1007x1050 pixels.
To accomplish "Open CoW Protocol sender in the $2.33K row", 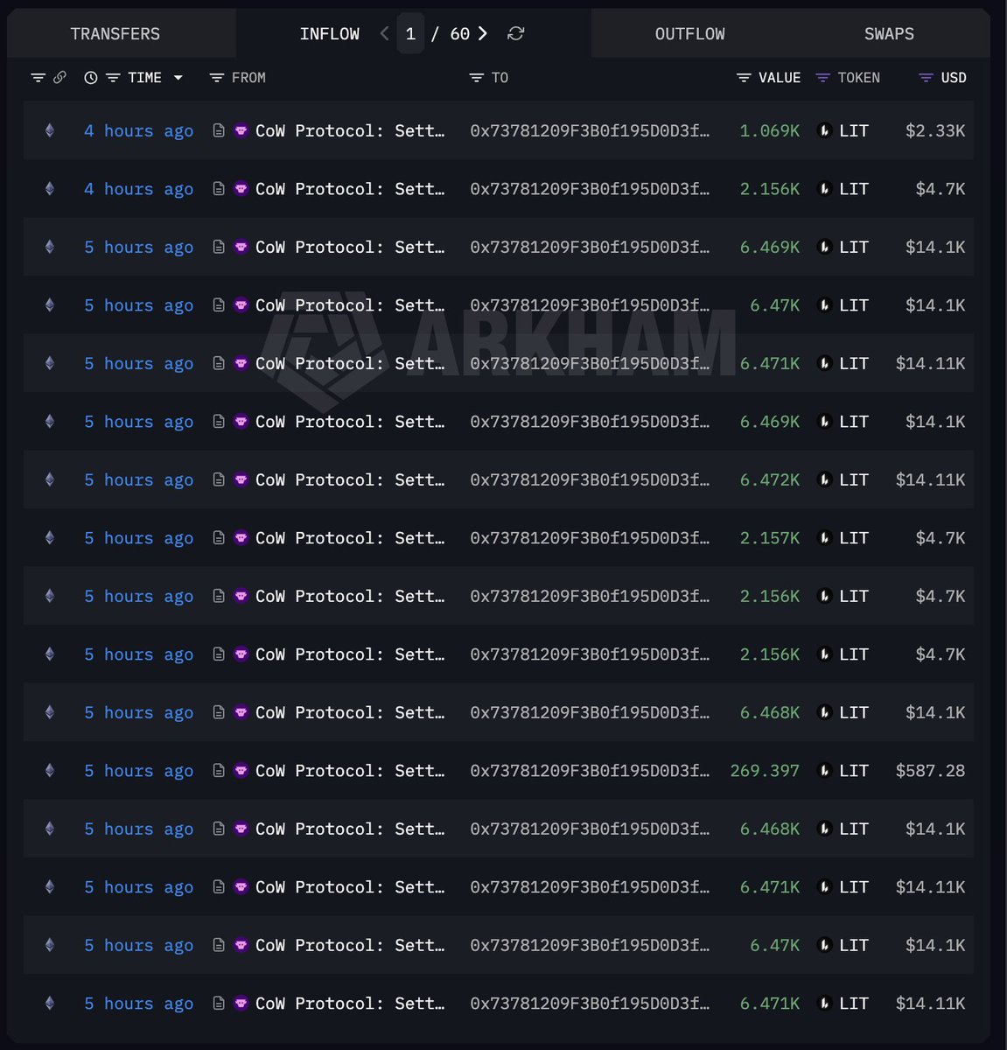I will [350, 130].
